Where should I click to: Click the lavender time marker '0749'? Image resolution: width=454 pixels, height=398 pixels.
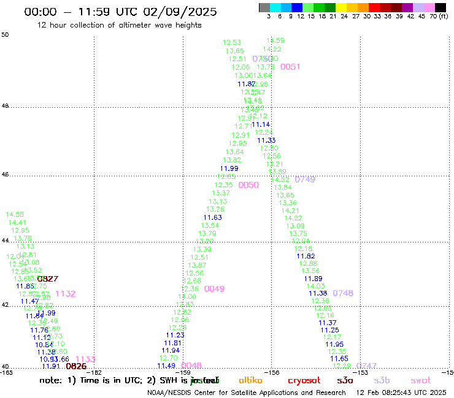305,179
